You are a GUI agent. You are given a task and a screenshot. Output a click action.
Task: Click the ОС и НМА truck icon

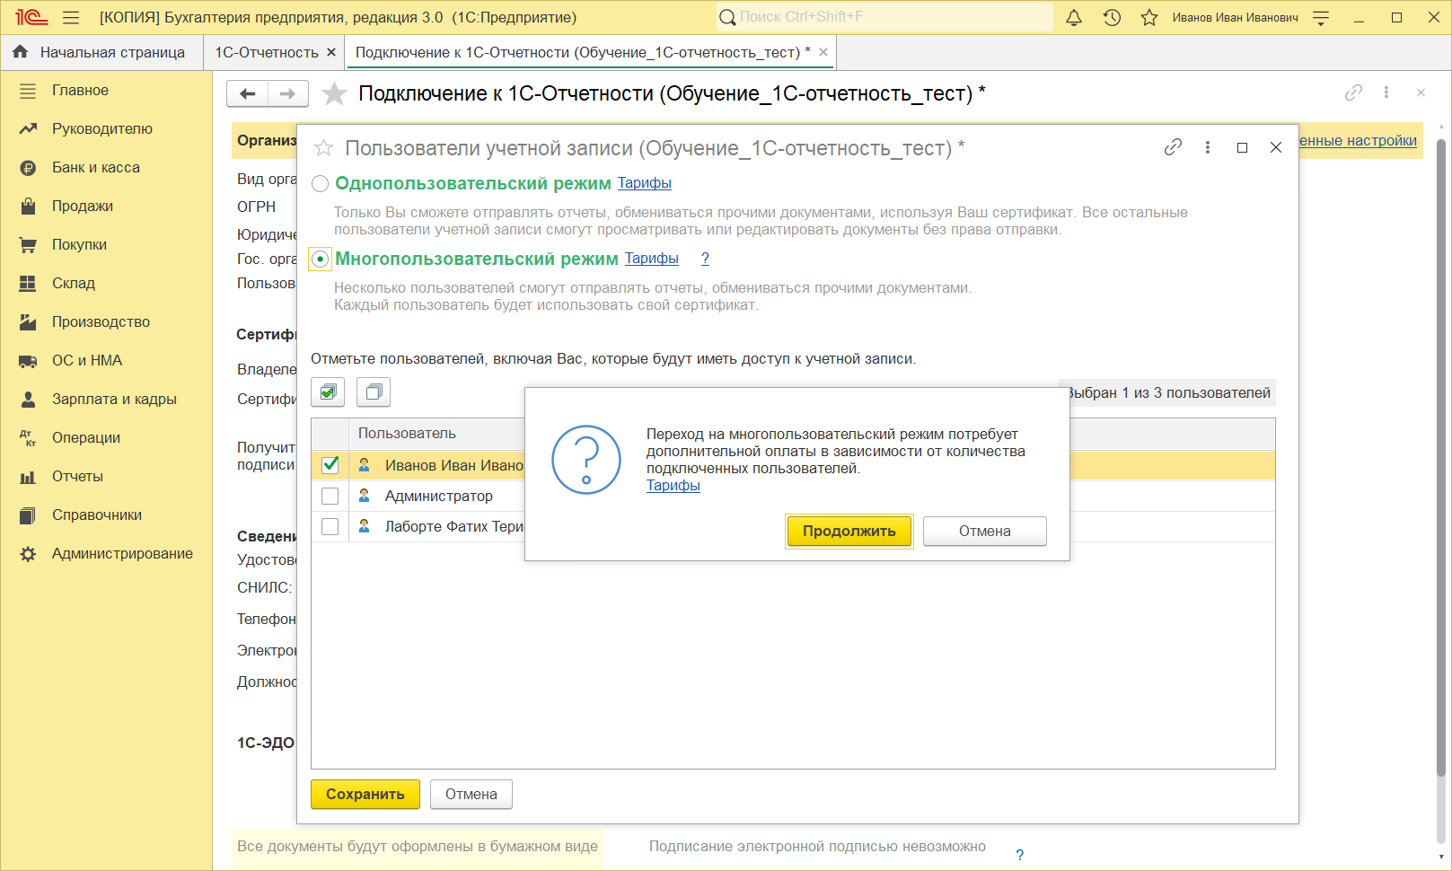coord(28,361)
